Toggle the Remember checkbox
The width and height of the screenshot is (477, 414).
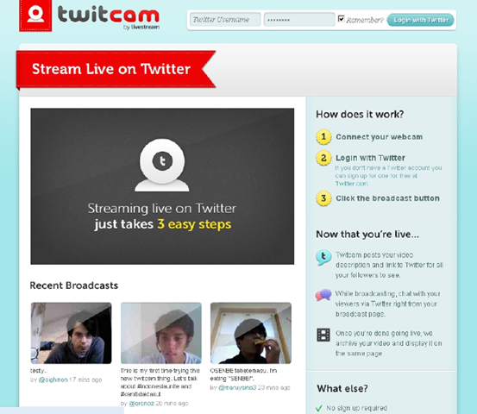342,19
